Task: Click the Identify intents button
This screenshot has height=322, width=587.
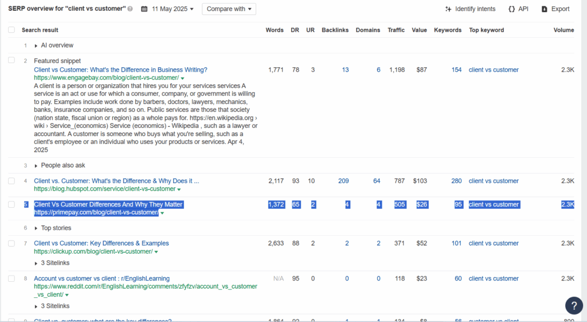Action: [x=470, y=9]
